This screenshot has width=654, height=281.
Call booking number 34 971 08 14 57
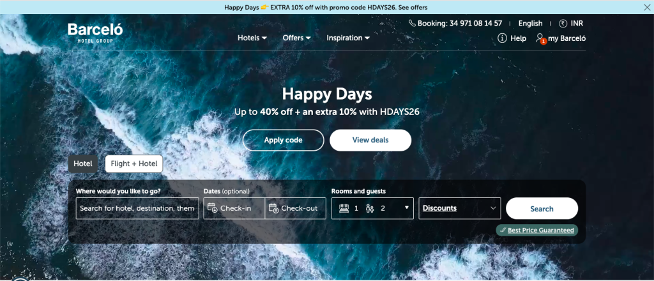(x=460, y=24)
